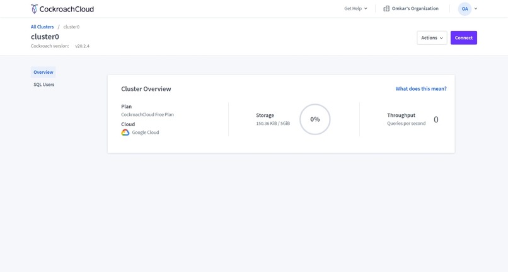Click the Cluster Overview heading
508x272 pixels.
click(x=146, y=88)
